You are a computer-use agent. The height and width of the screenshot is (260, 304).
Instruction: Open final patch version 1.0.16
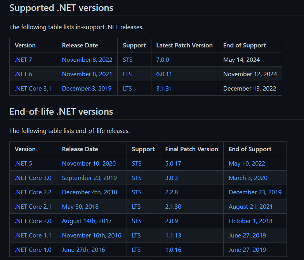(173, 250)
